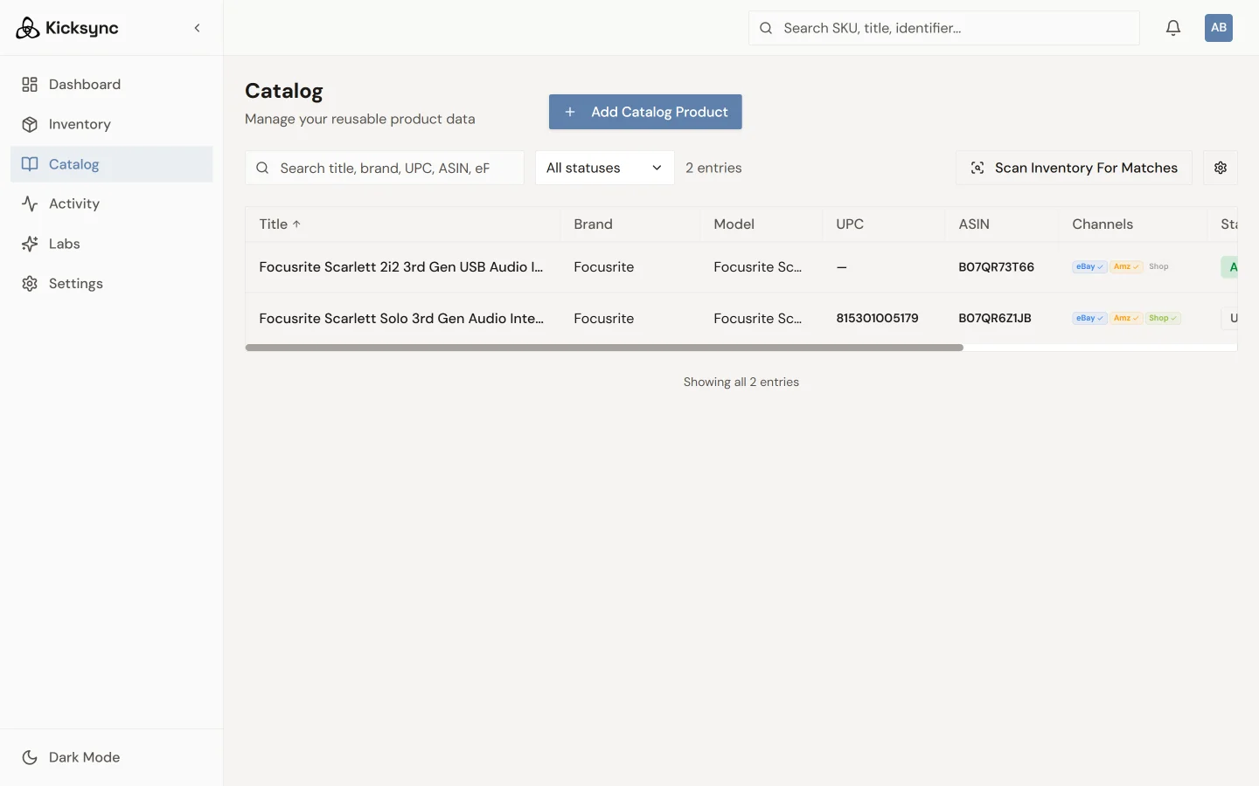This screenshot has width=1259, height=786.
Task: Open the Focusrite Scarlett Solo 3rd Gen row title
Action: tap(401, 319)
